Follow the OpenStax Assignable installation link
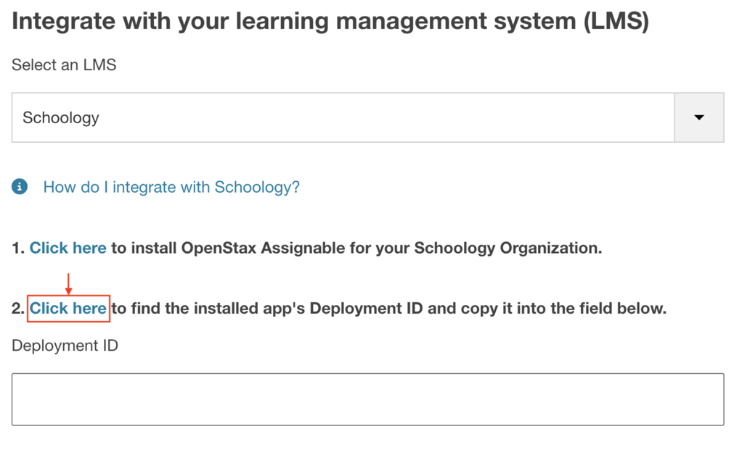 tap(68, 247)
